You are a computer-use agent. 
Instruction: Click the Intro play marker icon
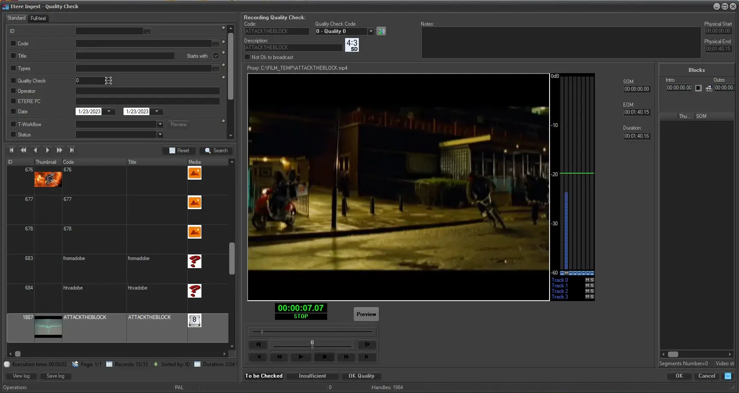pyautogui.click(x=698, y=88)
